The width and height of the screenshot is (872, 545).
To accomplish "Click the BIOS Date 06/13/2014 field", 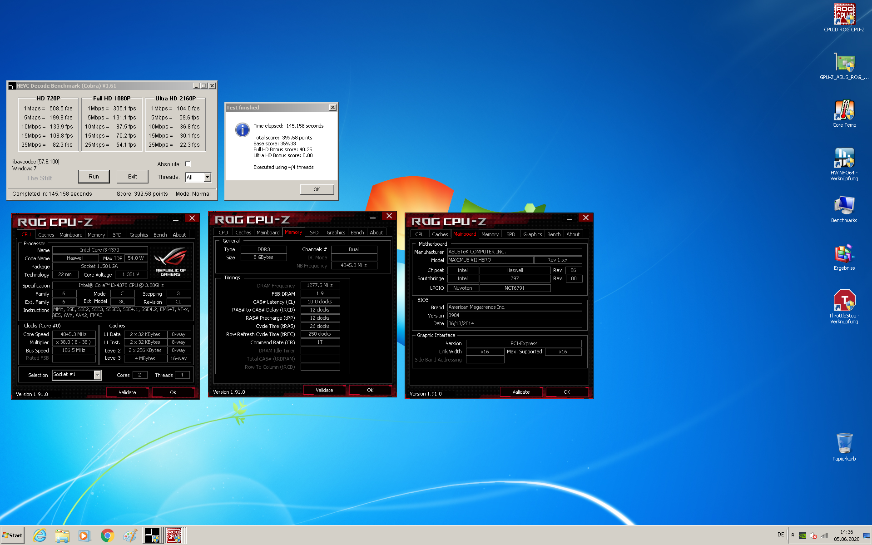I will [515, 323].
